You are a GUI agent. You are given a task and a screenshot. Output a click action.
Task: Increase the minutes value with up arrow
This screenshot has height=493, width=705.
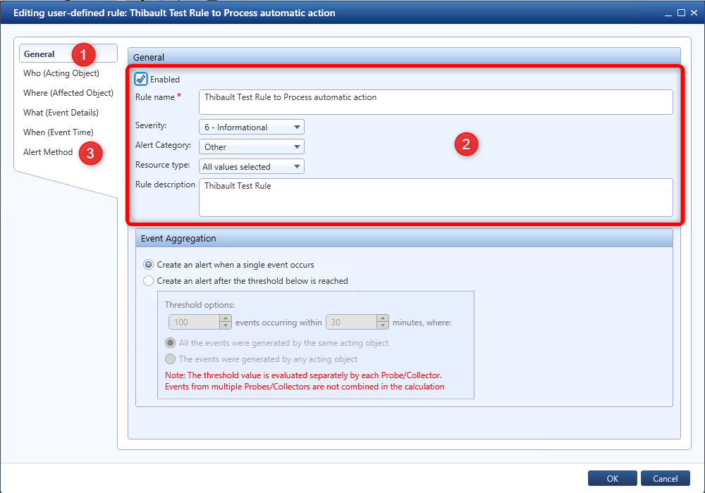(383, 318)
